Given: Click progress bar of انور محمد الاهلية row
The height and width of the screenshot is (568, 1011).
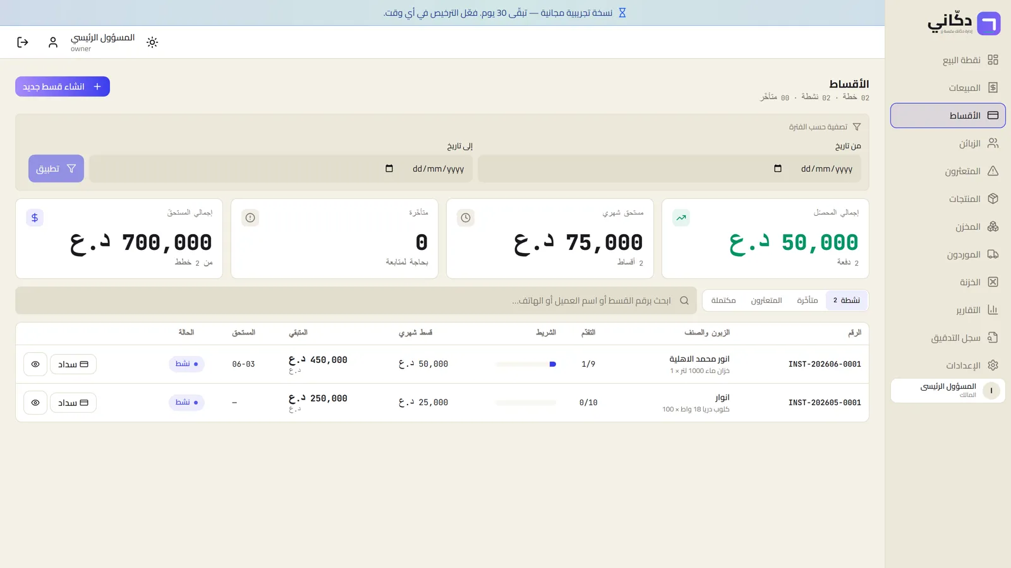Looking at the screenshot, I should [526, 364].
